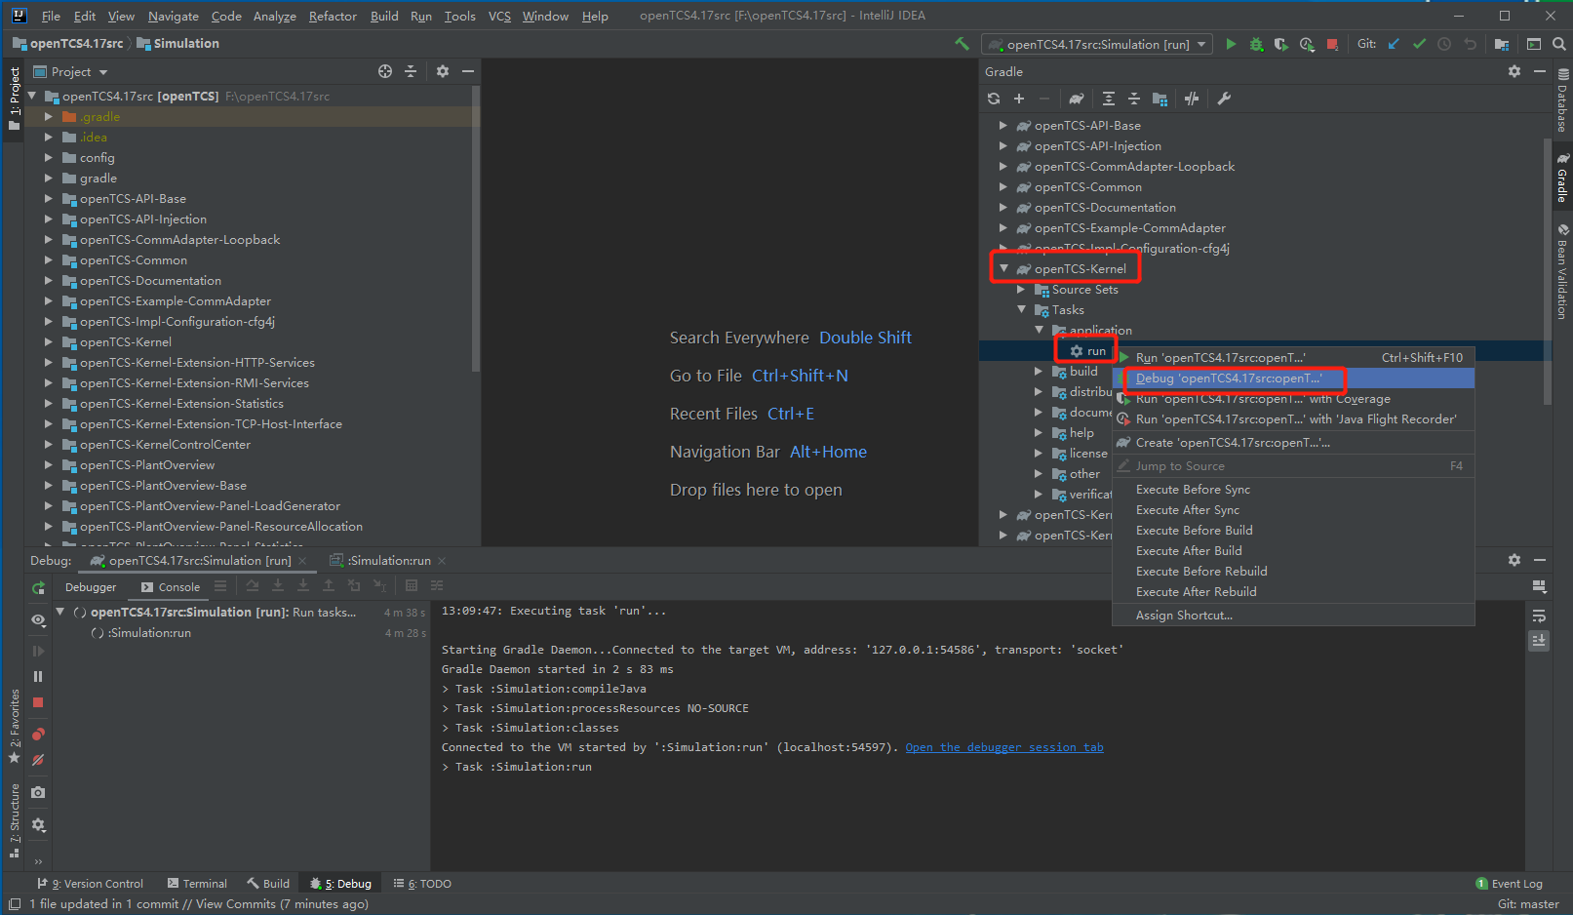1573x915 pixels.
Task: Expand openTCS-API-Base in Gradle tree
Action: point(1003,125)
